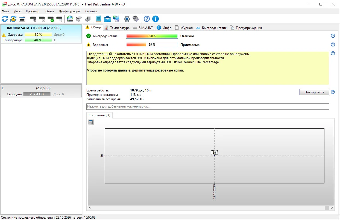
Task: Click the blue info circle toolbar icon
Action: pos(155,19)
